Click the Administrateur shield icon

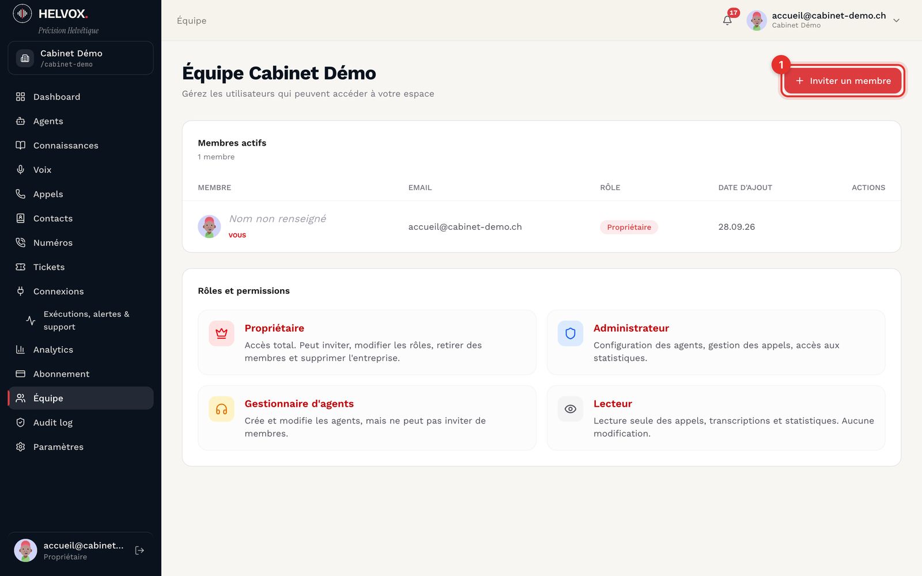coord(570,334)
